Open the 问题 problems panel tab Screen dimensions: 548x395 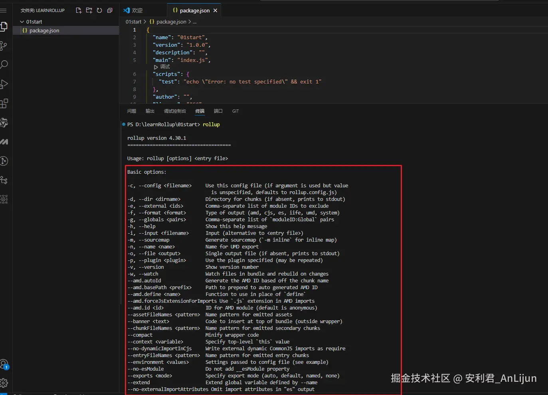point(132,111)
